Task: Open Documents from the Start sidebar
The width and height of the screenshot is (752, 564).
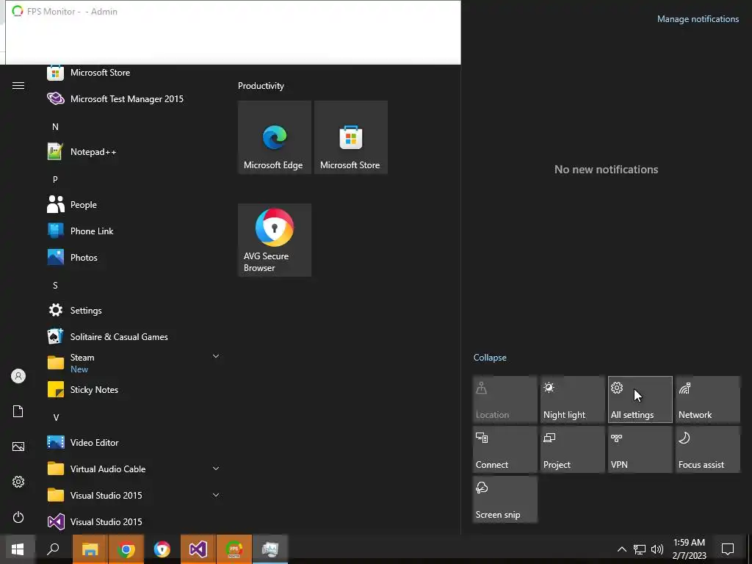Action: click(18, 411)
